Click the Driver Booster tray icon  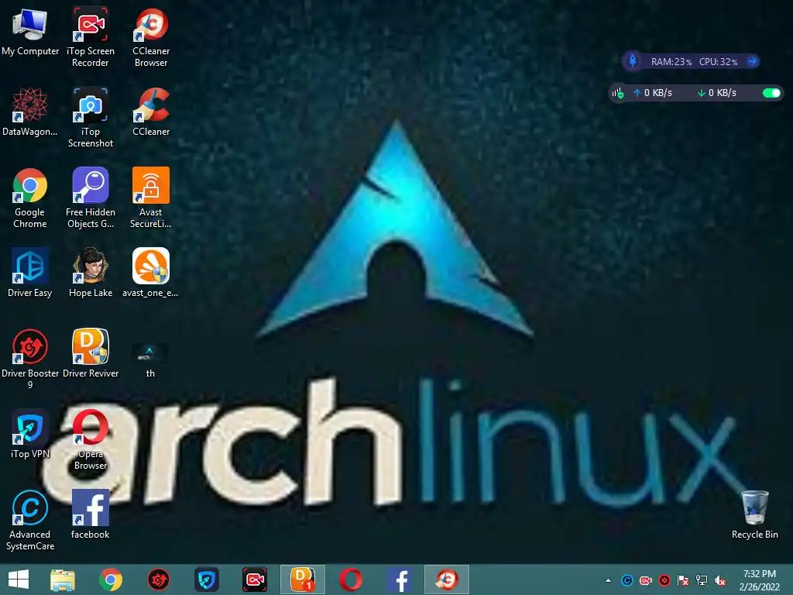point(664,580)
